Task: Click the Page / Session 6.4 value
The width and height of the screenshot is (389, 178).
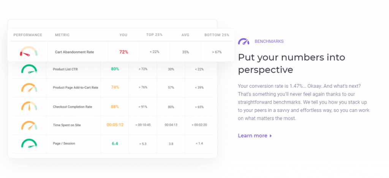Action: pyautogui.click(x=115, y=144)
